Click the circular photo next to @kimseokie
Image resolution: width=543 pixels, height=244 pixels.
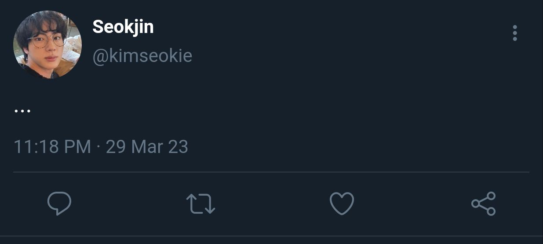[x=47, y=45]
